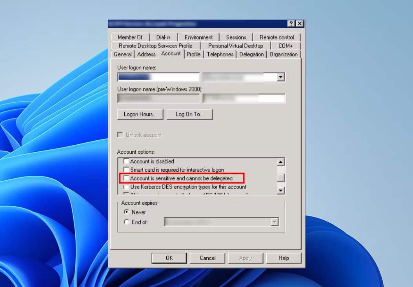Click the Log On To button
Image resolution: width=413 pixels, height=287 pixels.
coord(190,114)
